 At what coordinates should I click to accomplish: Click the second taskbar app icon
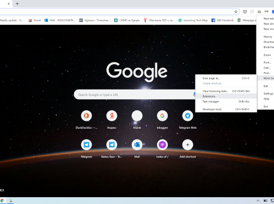[11, 201]
